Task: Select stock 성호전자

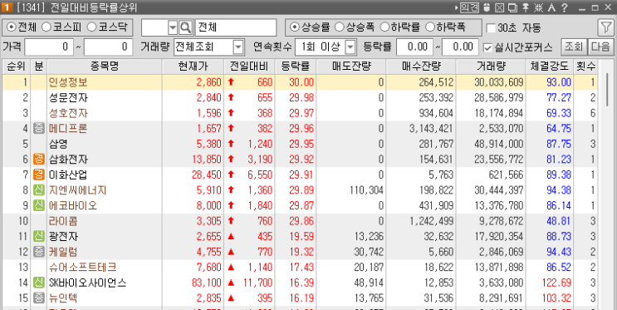Action: [x=68, y=113]
